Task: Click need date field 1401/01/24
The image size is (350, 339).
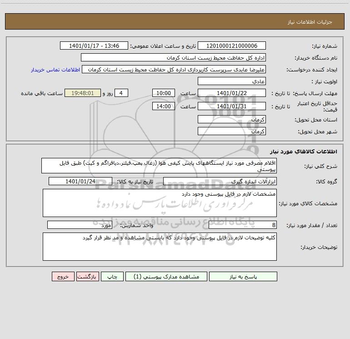Action: tap(80, 181)
